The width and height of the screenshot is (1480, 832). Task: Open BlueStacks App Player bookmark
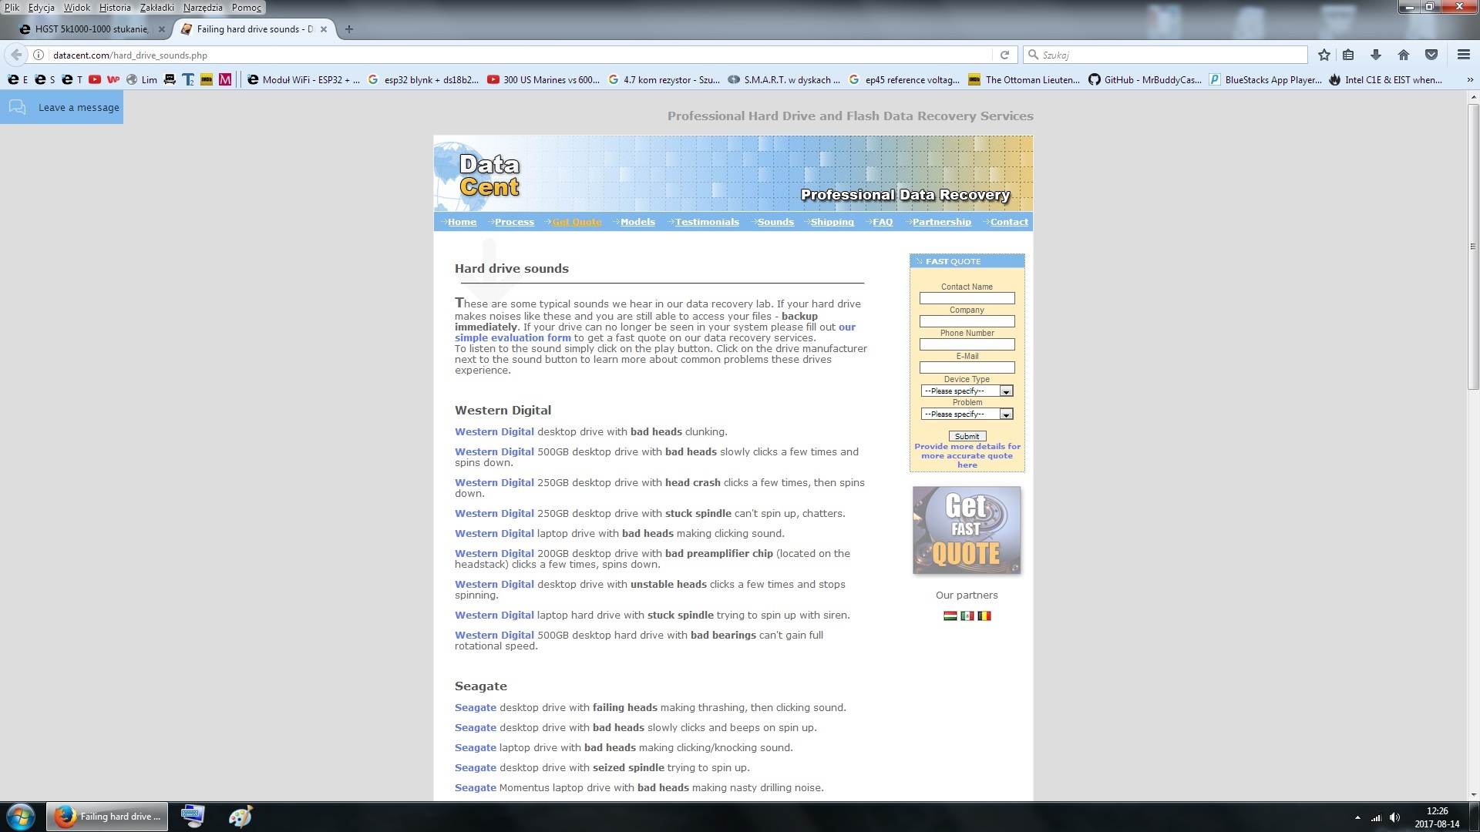pos(1265,79)
